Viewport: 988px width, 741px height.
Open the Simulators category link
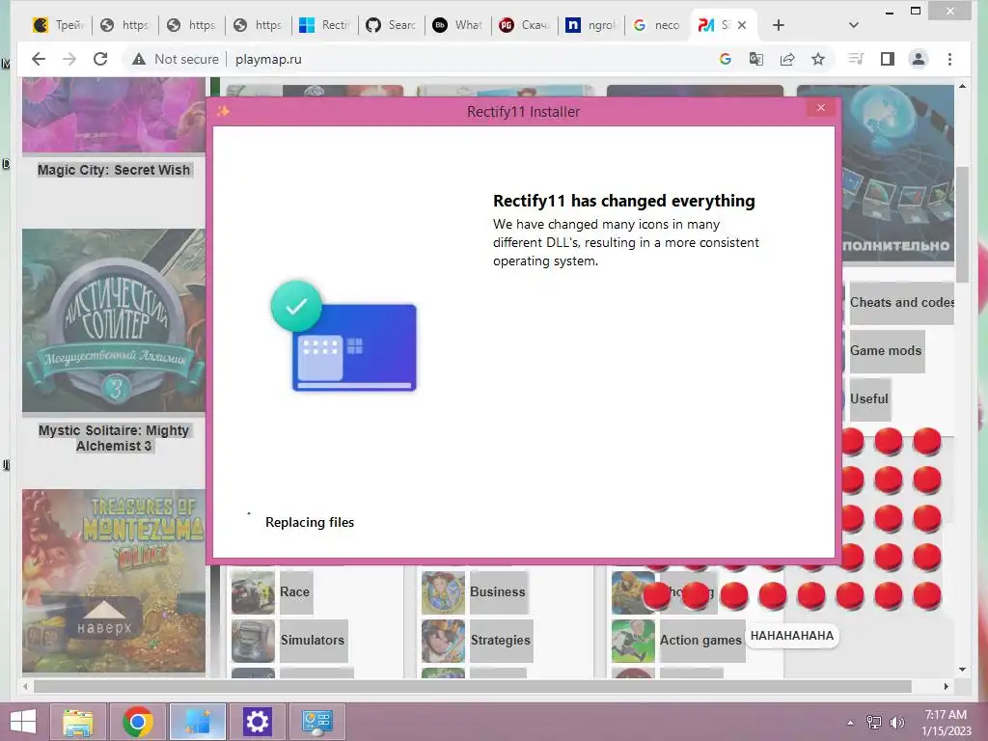[314, 641]
